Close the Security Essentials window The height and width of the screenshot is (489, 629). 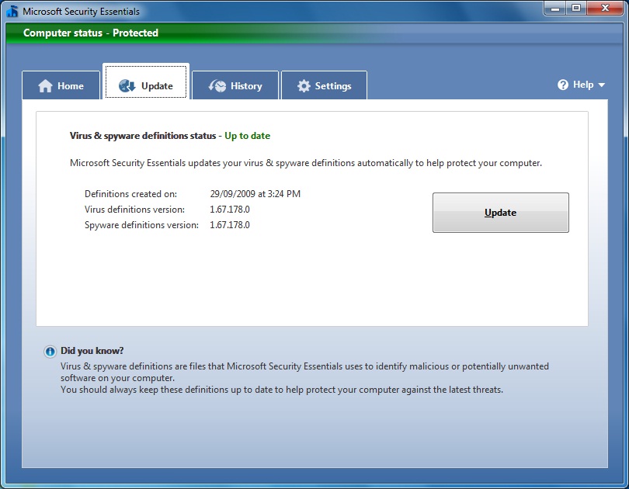pyautogui.click(x=605, y=9)
